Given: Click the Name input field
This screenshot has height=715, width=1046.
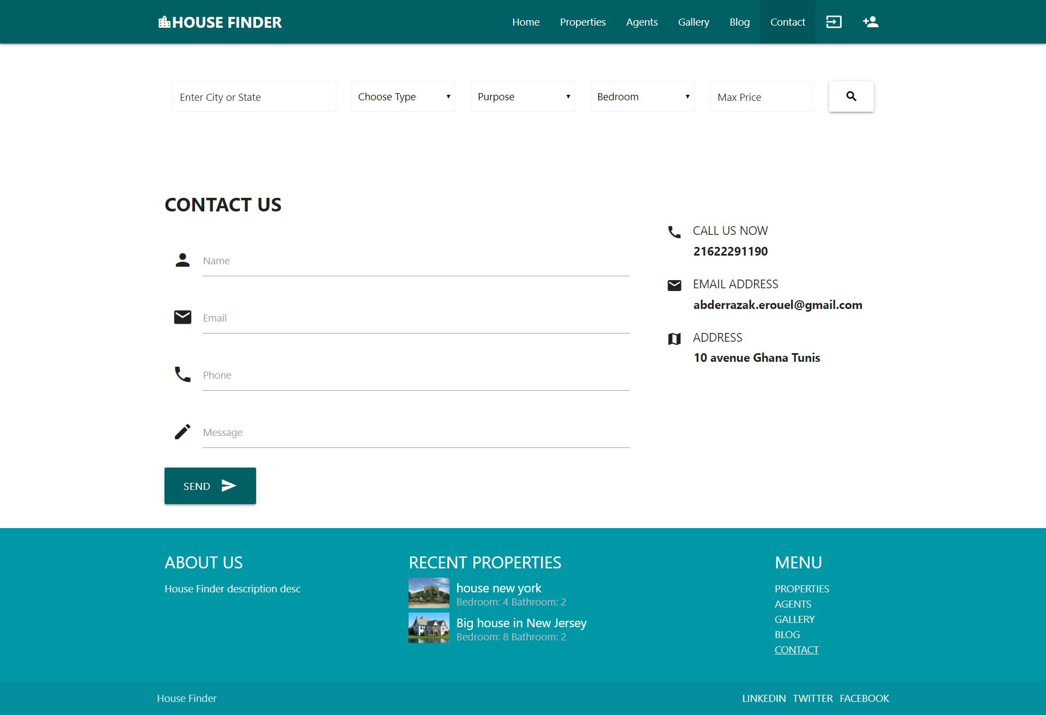Looking at the screenshot, I should (416, 261).
